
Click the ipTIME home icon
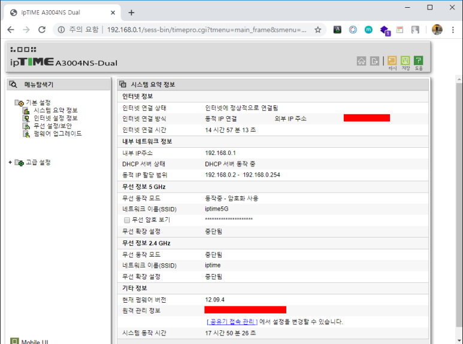(361, 61)
